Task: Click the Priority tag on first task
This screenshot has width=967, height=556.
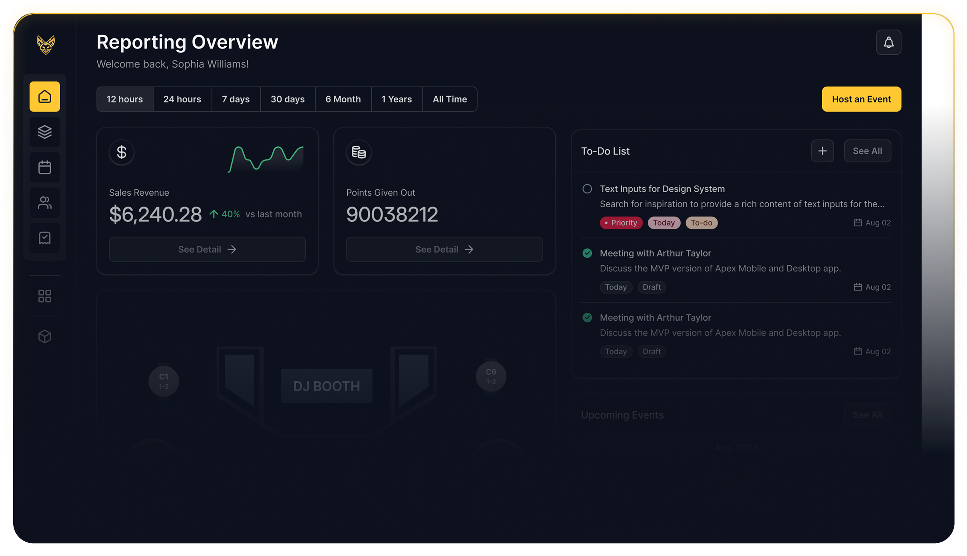Action: coord(621,223)
